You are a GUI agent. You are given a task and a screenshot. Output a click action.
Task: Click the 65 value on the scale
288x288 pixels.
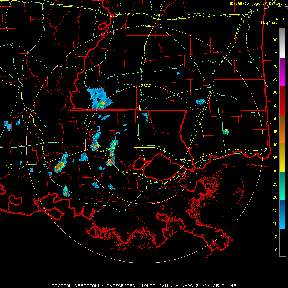pos(275,79)
